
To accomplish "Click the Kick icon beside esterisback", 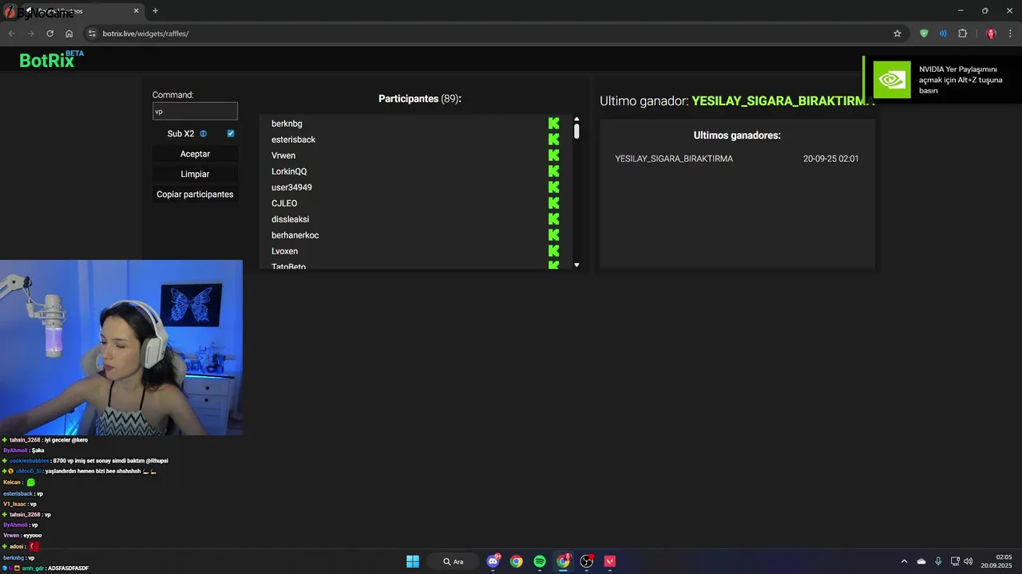I will pos(553,140).
